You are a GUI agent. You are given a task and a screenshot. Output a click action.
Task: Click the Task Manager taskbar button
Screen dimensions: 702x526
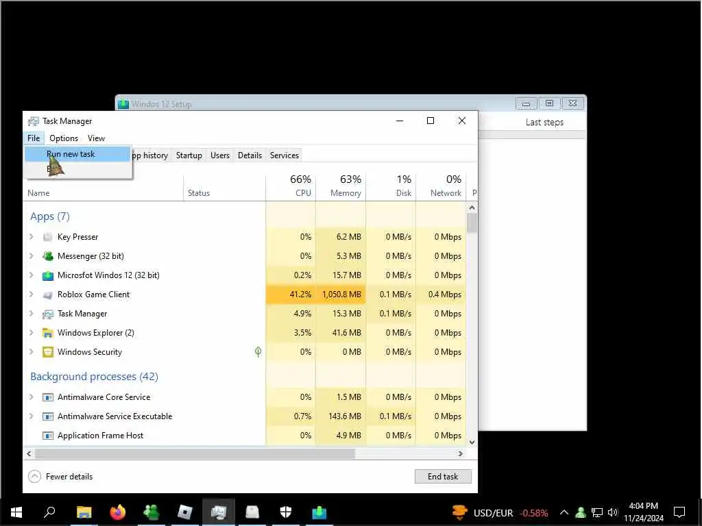click(x=219, y=512)
